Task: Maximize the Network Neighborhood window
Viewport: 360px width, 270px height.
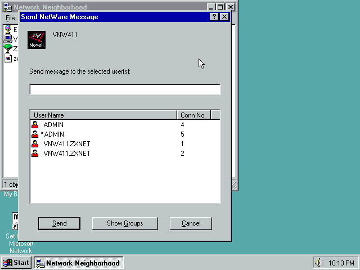Action: pos(220,7)
